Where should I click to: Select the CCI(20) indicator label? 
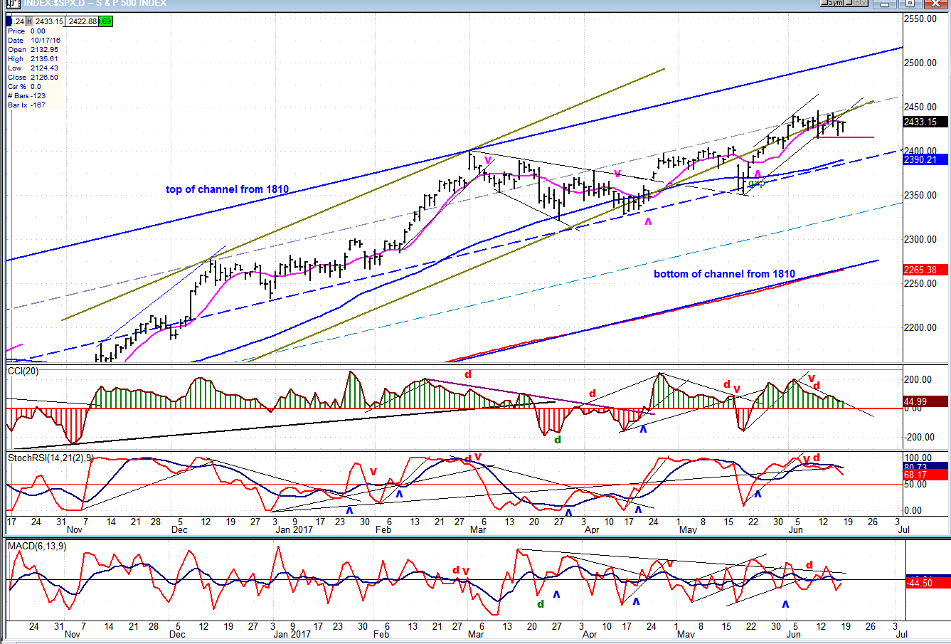(23, 371)
